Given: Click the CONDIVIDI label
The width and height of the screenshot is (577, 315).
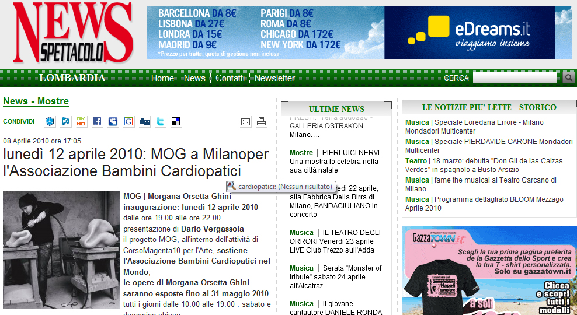Looking at the screenshot, I should pyautogui.click(x=19, y=122).
